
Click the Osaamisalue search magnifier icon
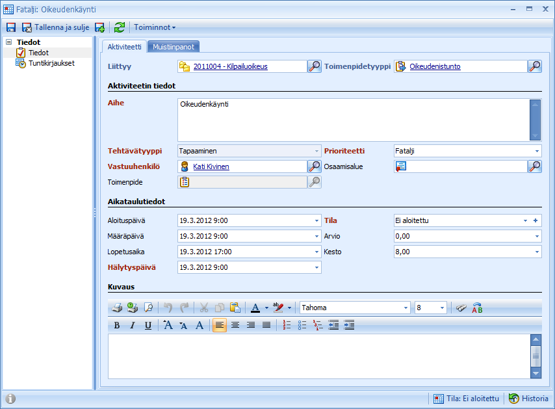535,167
